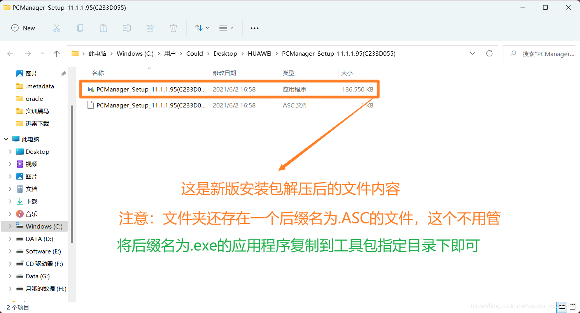Select 月娥的数据 (H:) drive in tree
Image resolution: width=580 pixels, height=313 pixels.
(46, 288)
